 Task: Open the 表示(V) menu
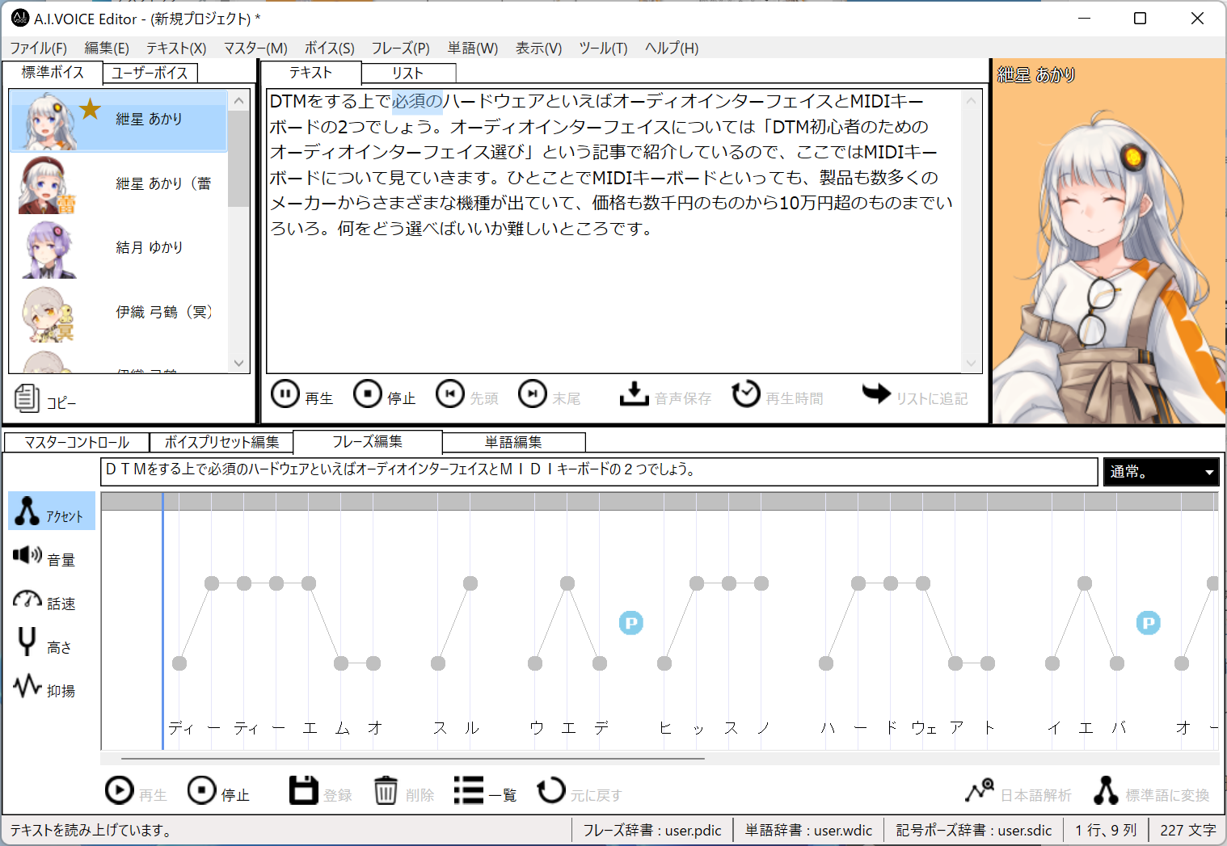tap(538, 48)
